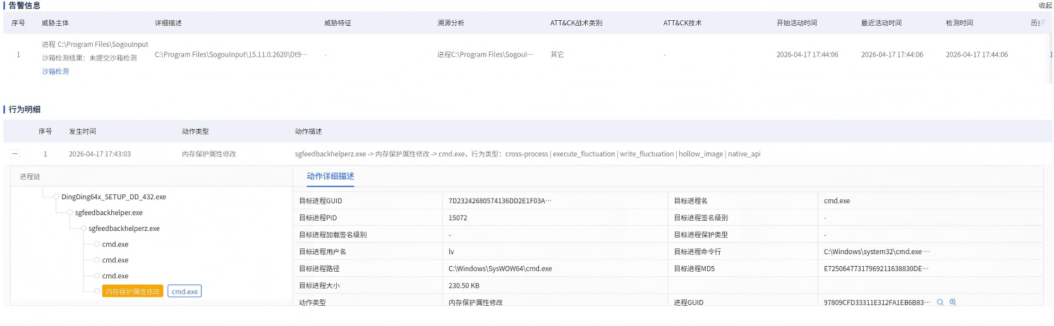Click the circle node before the orange tag
Screen dimensions: 1054x326
tap(97, 291)
